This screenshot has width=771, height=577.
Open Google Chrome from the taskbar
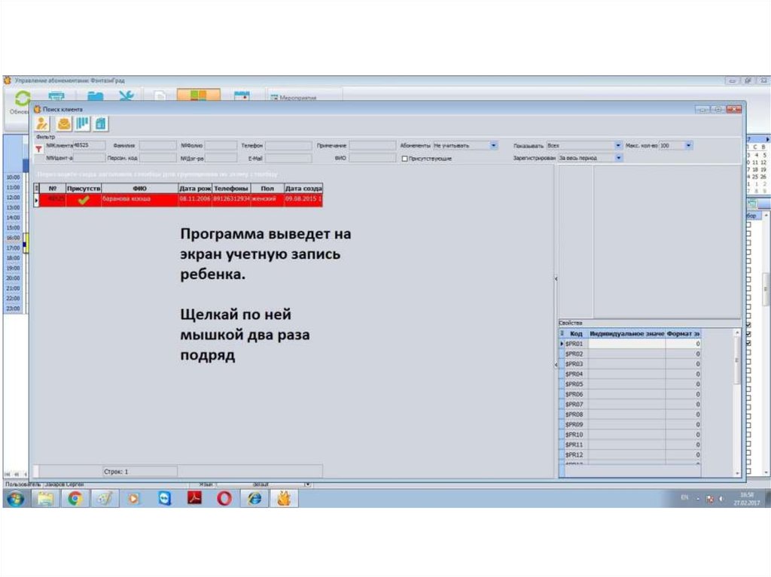(x=75, y=498)
